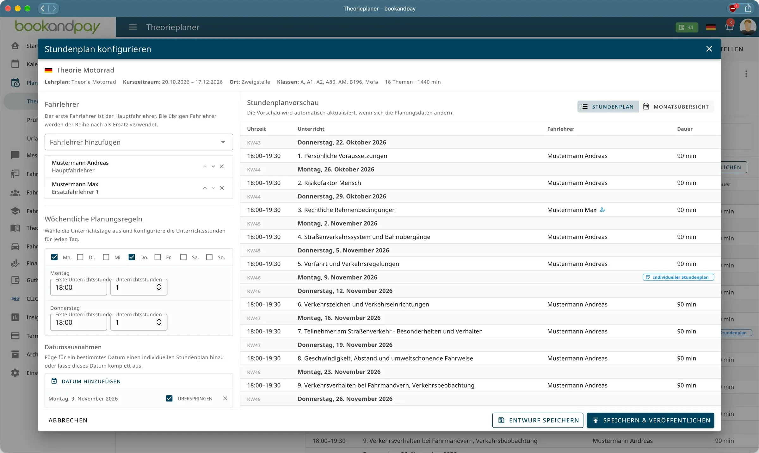The height and width of the screenshot is (453, 759).
Task: Open the messages chat icon in sidebar
Action: tap(15, 155)
